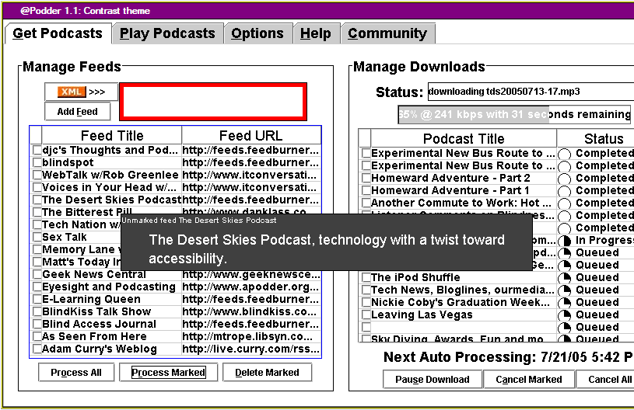Select the Adam Curry's Weblog feed title
Image resolution: width=634 pixels, height=410 pixels.
[100, 349]
